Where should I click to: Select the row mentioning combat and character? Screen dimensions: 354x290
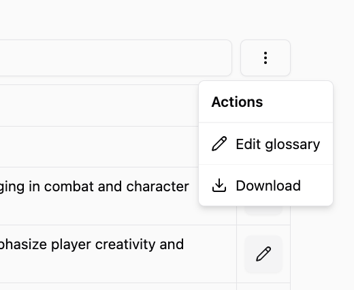click(118, 196)
